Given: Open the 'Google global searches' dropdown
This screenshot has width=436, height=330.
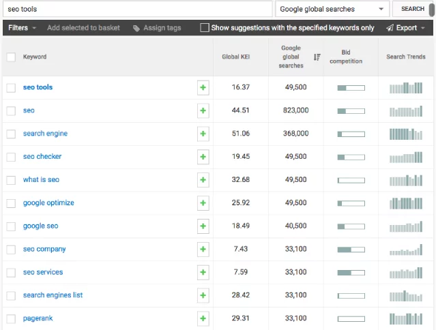Looking at the screenshot, I should coord(332,9).
